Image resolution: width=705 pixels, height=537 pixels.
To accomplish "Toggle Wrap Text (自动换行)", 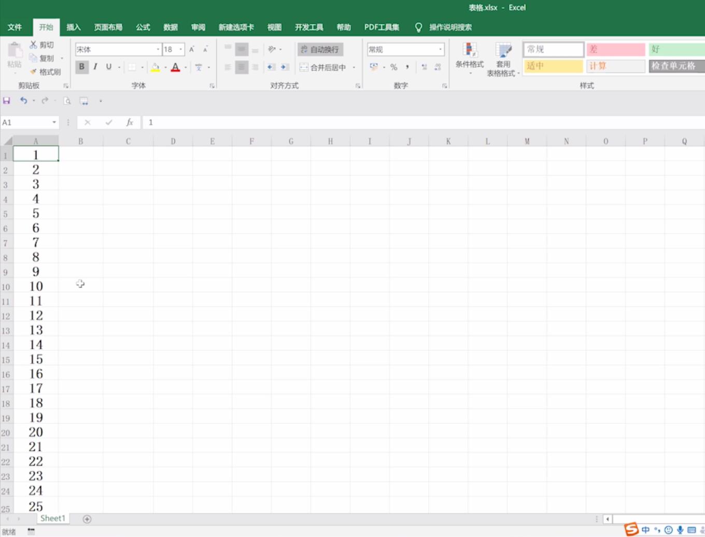I will coord(320,49).
